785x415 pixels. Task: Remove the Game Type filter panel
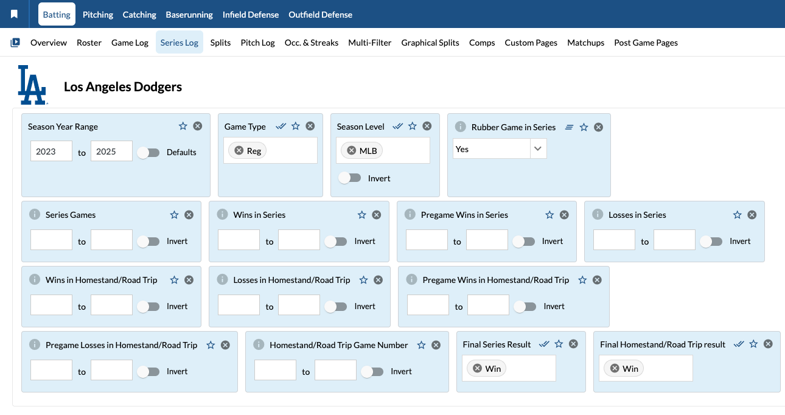click(310, 126)
